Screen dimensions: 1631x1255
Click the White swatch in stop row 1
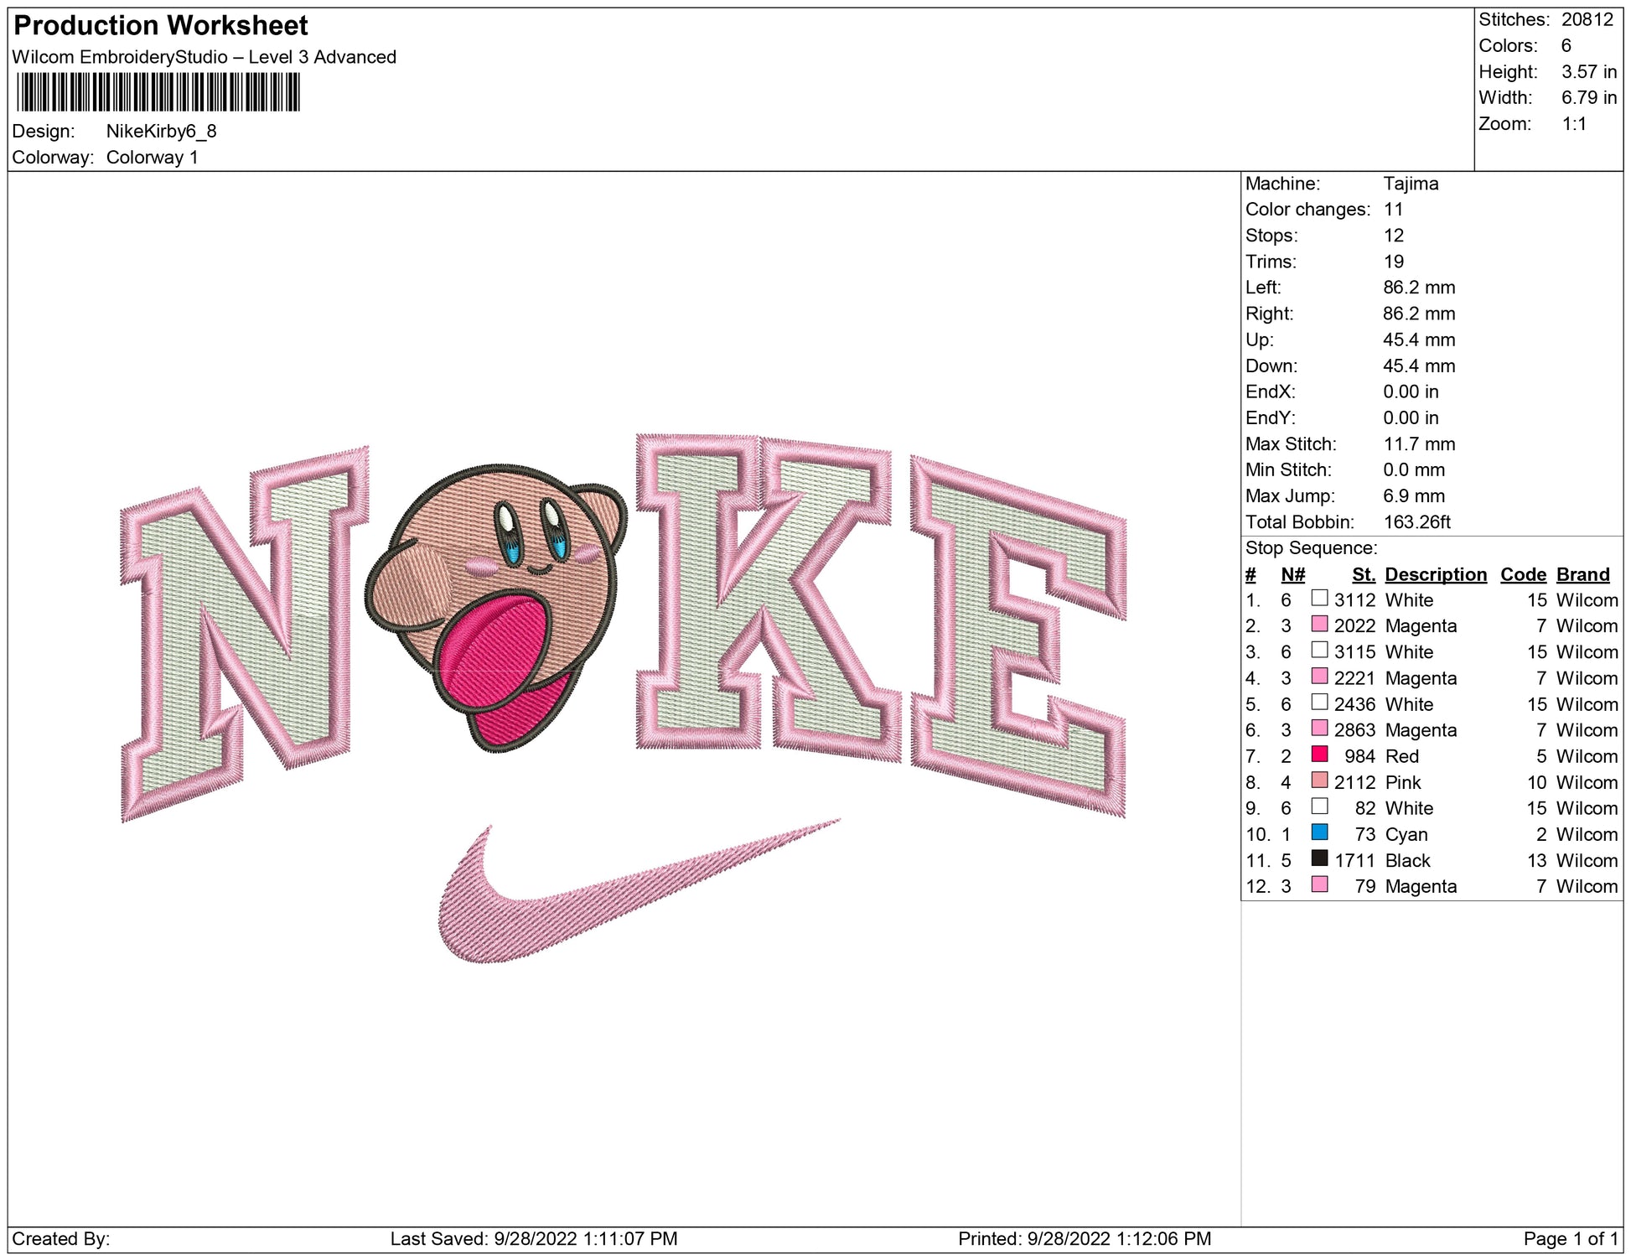(x=1319, y=599)
